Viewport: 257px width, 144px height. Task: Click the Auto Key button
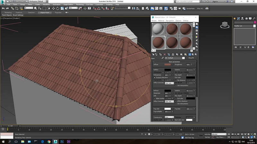coord(207,134)
